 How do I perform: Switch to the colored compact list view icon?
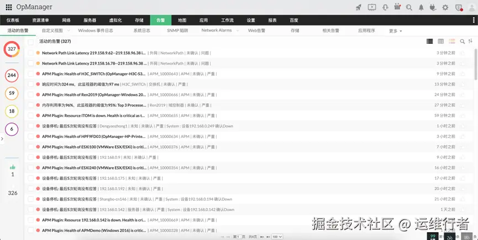click(x=452, y=41)
